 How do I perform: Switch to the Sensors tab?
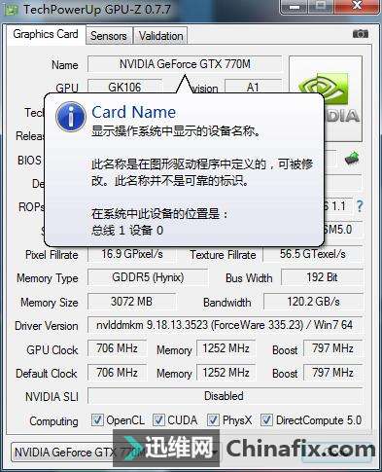coord(109,36)
